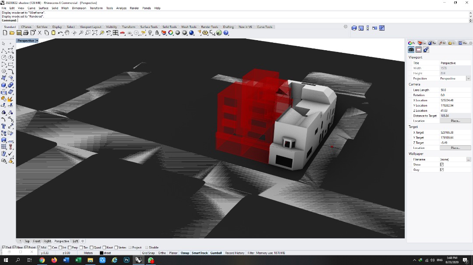The width and height of the screenshot is (473, 265).
Task: Enable the Cen osnap checkbox
Action: click(50, 248)
